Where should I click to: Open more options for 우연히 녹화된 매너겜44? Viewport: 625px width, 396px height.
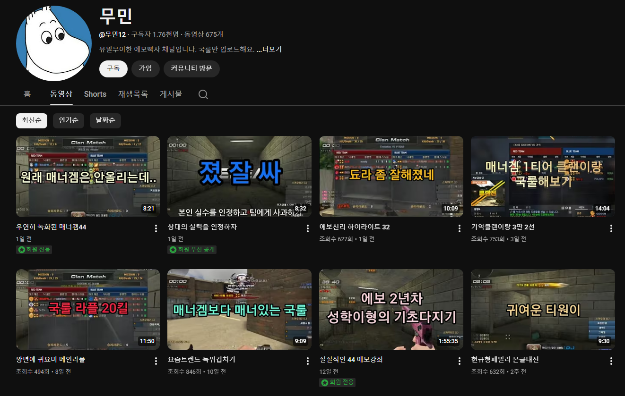156,228
